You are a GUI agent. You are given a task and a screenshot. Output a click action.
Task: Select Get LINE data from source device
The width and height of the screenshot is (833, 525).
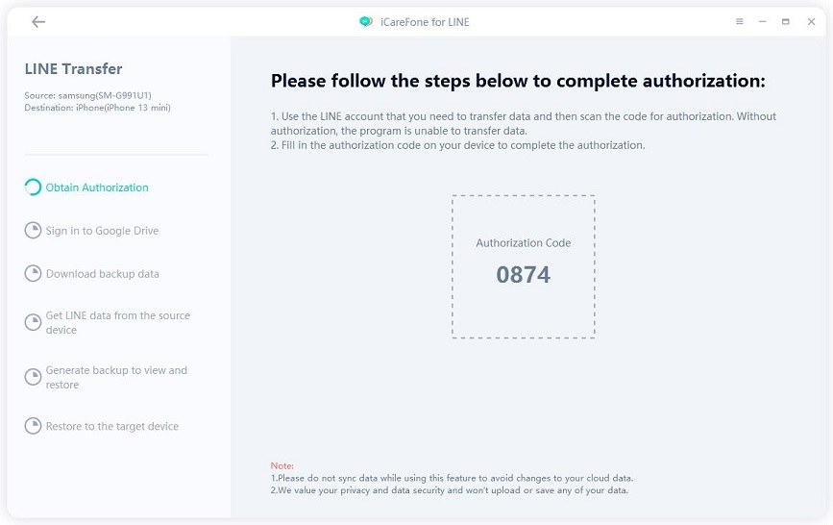tap(117, 323)
